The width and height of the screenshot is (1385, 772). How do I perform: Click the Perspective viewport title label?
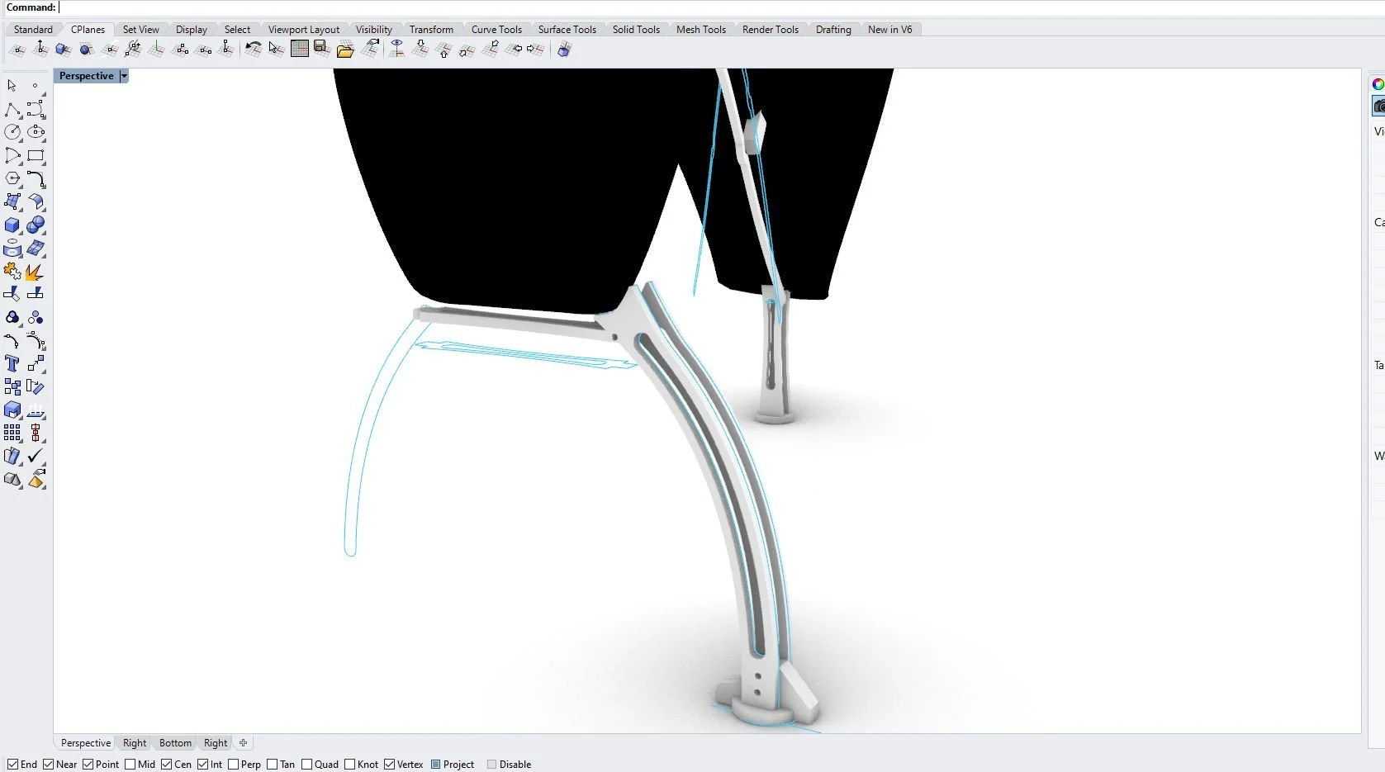[87, 76]
